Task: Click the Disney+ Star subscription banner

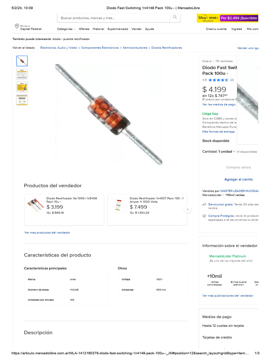Action: pyautogui.click(x=228, y=18)
